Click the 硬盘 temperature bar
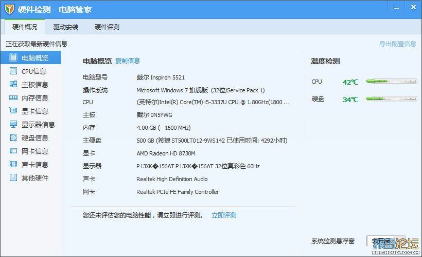This screenshot has height=257, width=422. 391,99
